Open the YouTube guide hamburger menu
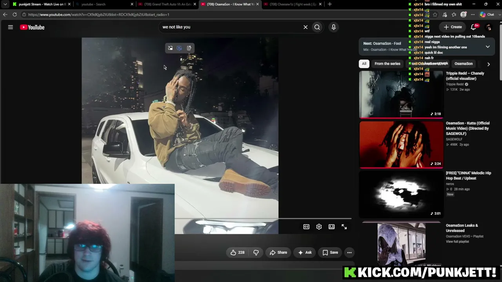 [x=11, y=27]
